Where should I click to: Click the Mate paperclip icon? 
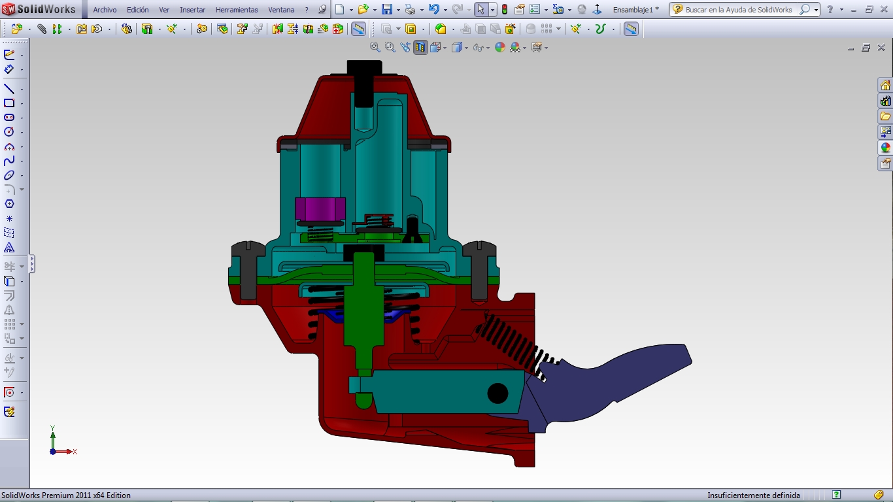pos(42,29)
